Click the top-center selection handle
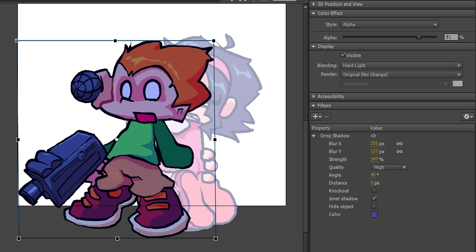The image size is (476, 252). point(115,41)
